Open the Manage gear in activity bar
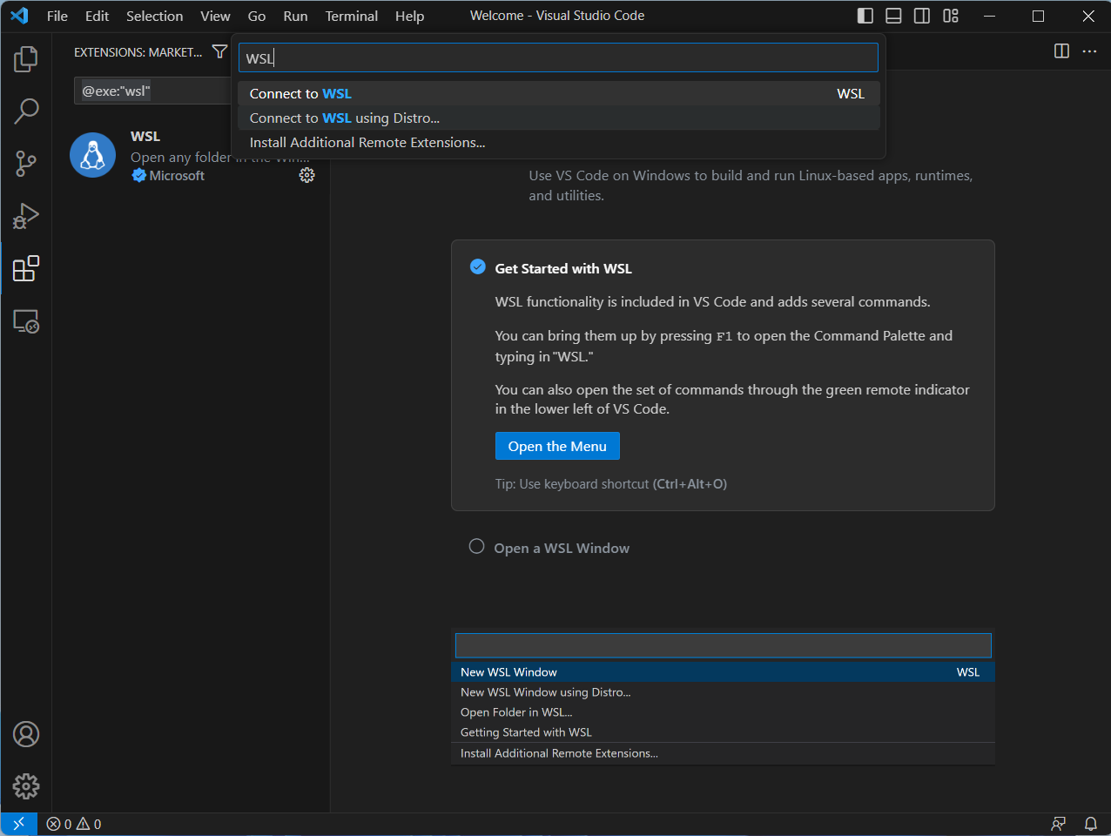The image size is (1111, 836). [x=26, y=786]
